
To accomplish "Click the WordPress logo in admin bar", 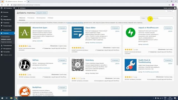I will (2, 8).
